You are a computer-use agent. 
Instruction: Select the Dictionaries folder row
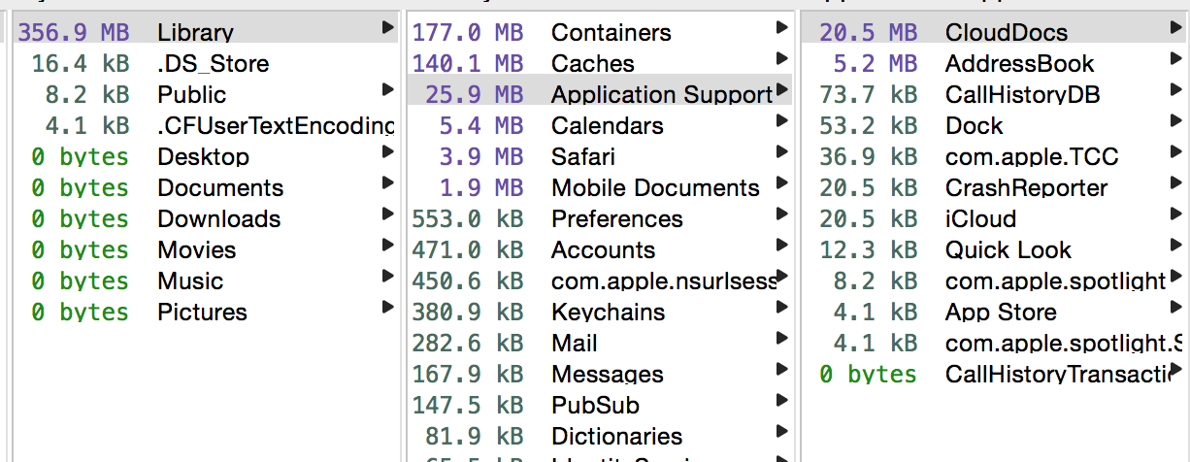coord(599,437)
